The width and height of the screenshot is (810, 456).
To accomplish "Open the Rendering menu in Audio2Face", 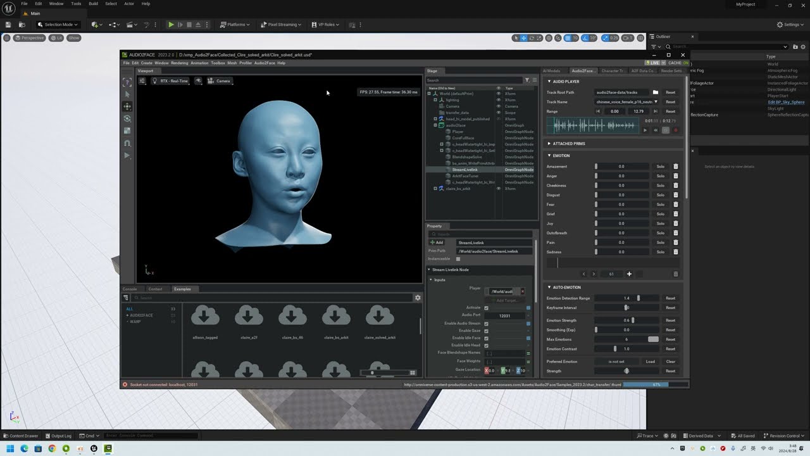I will point(179,63).
